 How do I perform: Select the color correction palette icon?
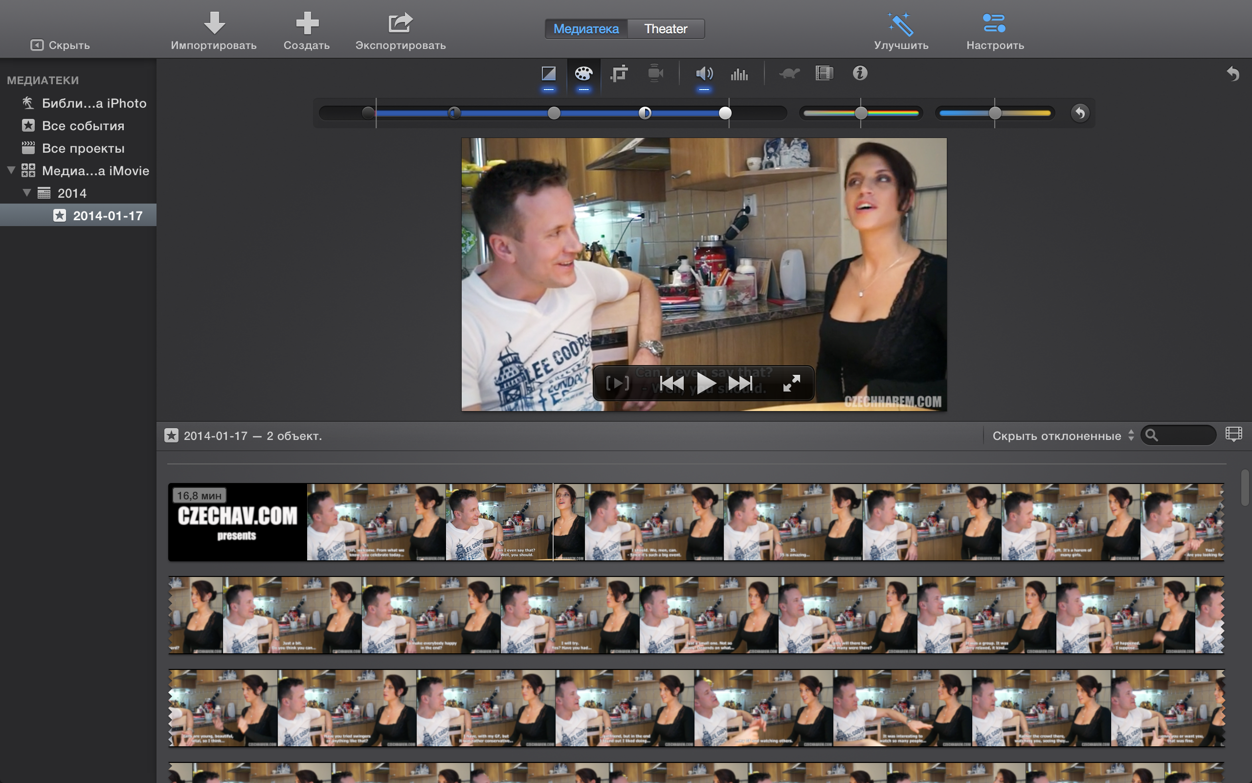[x=583, y=73]
